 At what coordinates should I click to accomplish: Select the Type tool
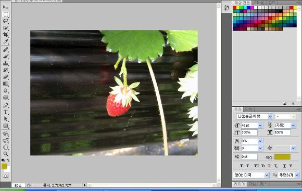(6, 112)
